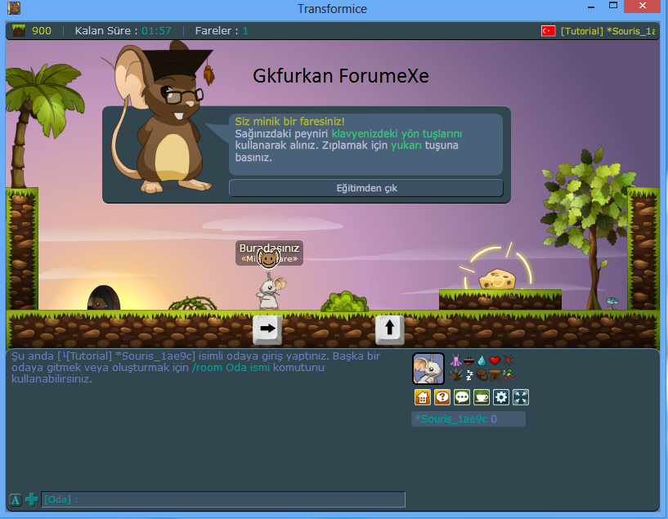668x519 pixels.
Task: Click the brown facepalm lump emote
Action: (482, 375)
